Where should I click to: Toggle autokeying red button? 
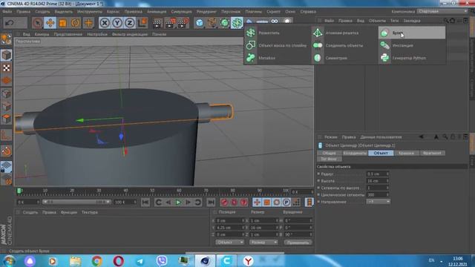click(x=235, y=202)
